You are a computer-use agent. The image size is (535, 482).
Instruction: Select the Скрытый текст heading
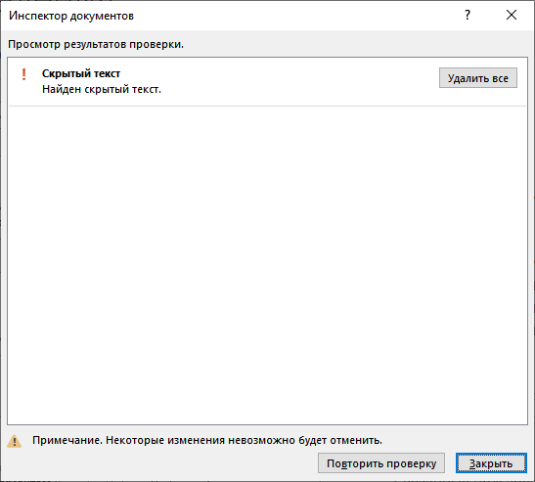(x=81, y=73)
